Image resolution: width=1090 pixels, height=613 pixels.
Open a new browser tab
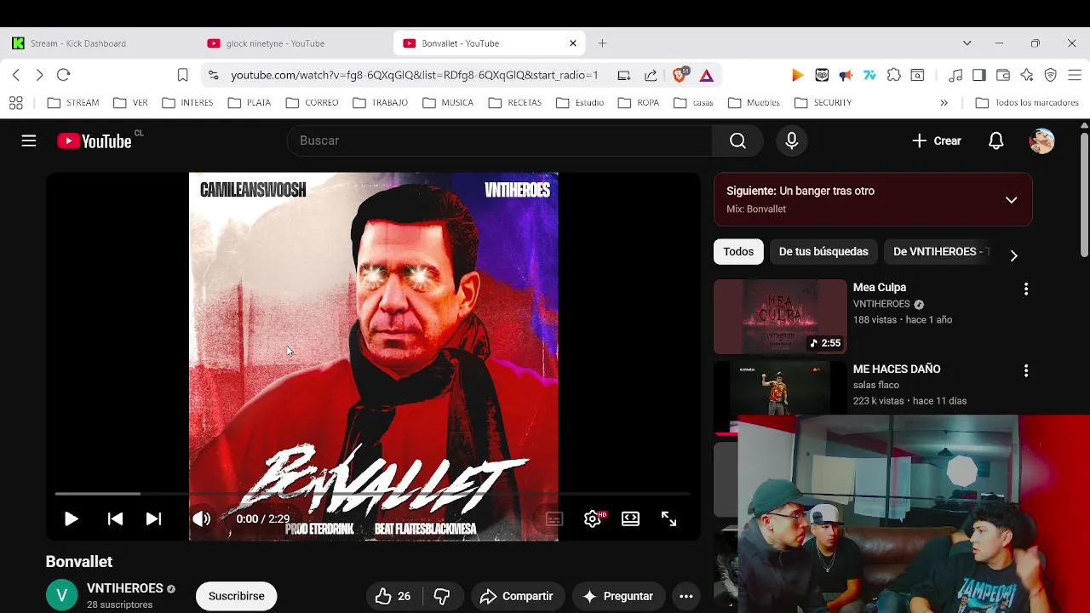[x=602, y=43]
